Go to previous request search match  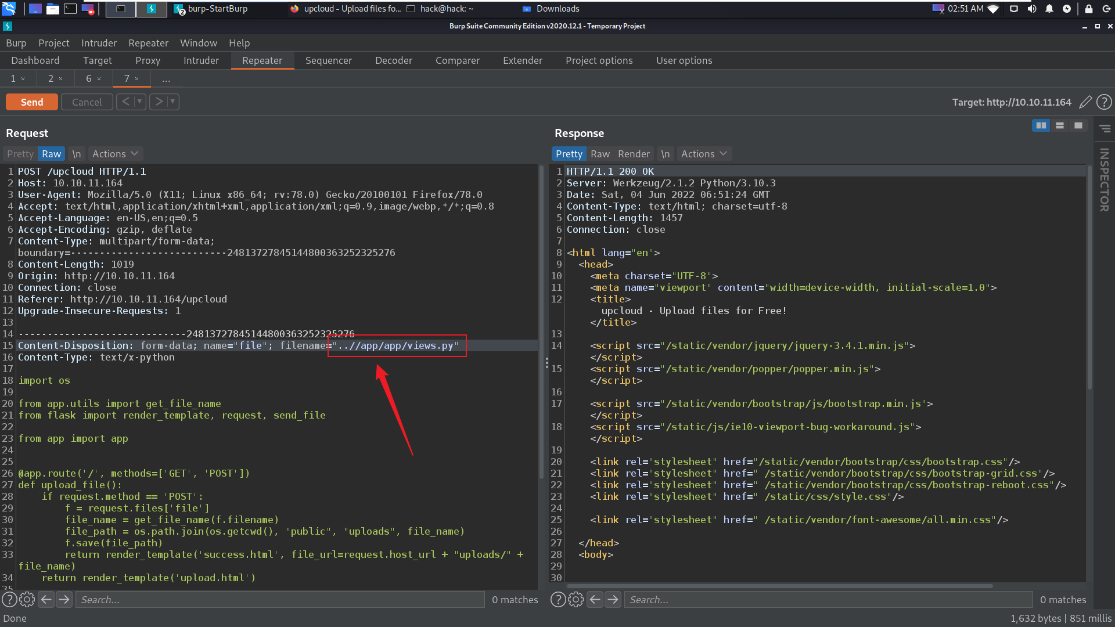46,600
